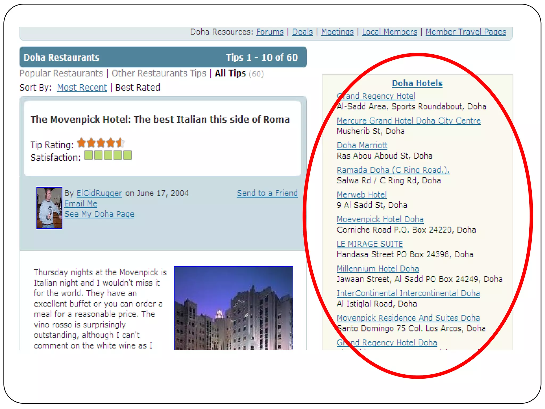Screen dimensions: 545x409
Task: Open Millennium Hotel Doha link
Action: (x=378, y=269)
